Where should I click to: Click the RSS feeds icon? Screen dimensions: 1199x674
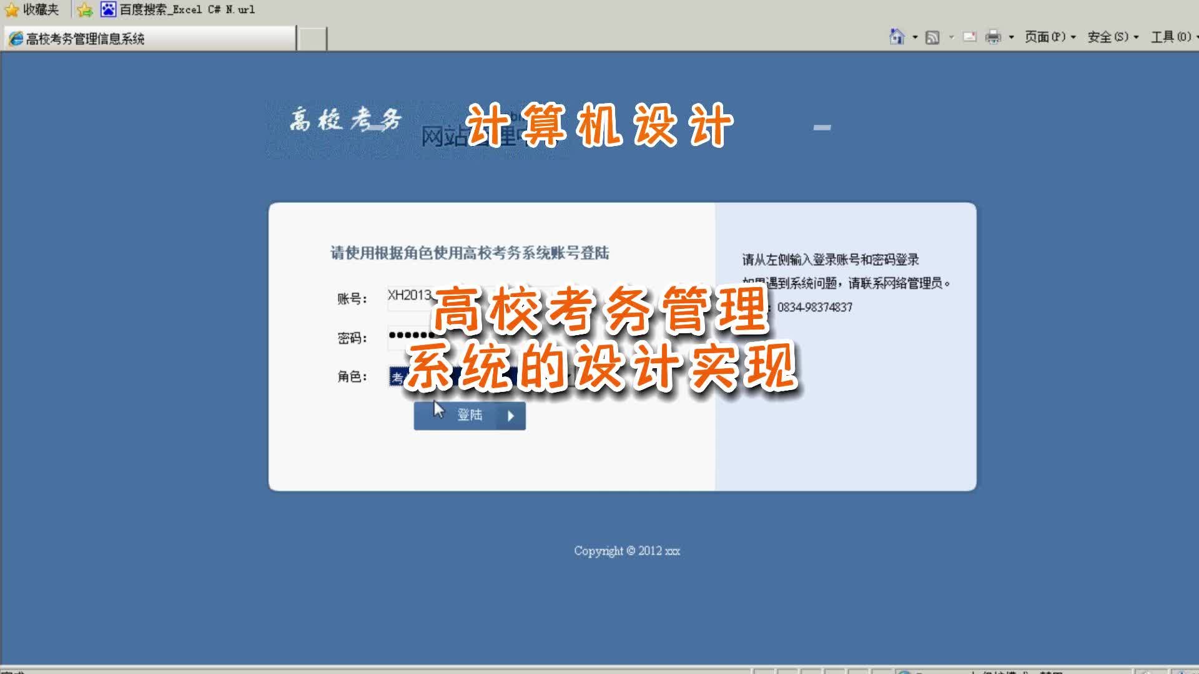[932, 37]
